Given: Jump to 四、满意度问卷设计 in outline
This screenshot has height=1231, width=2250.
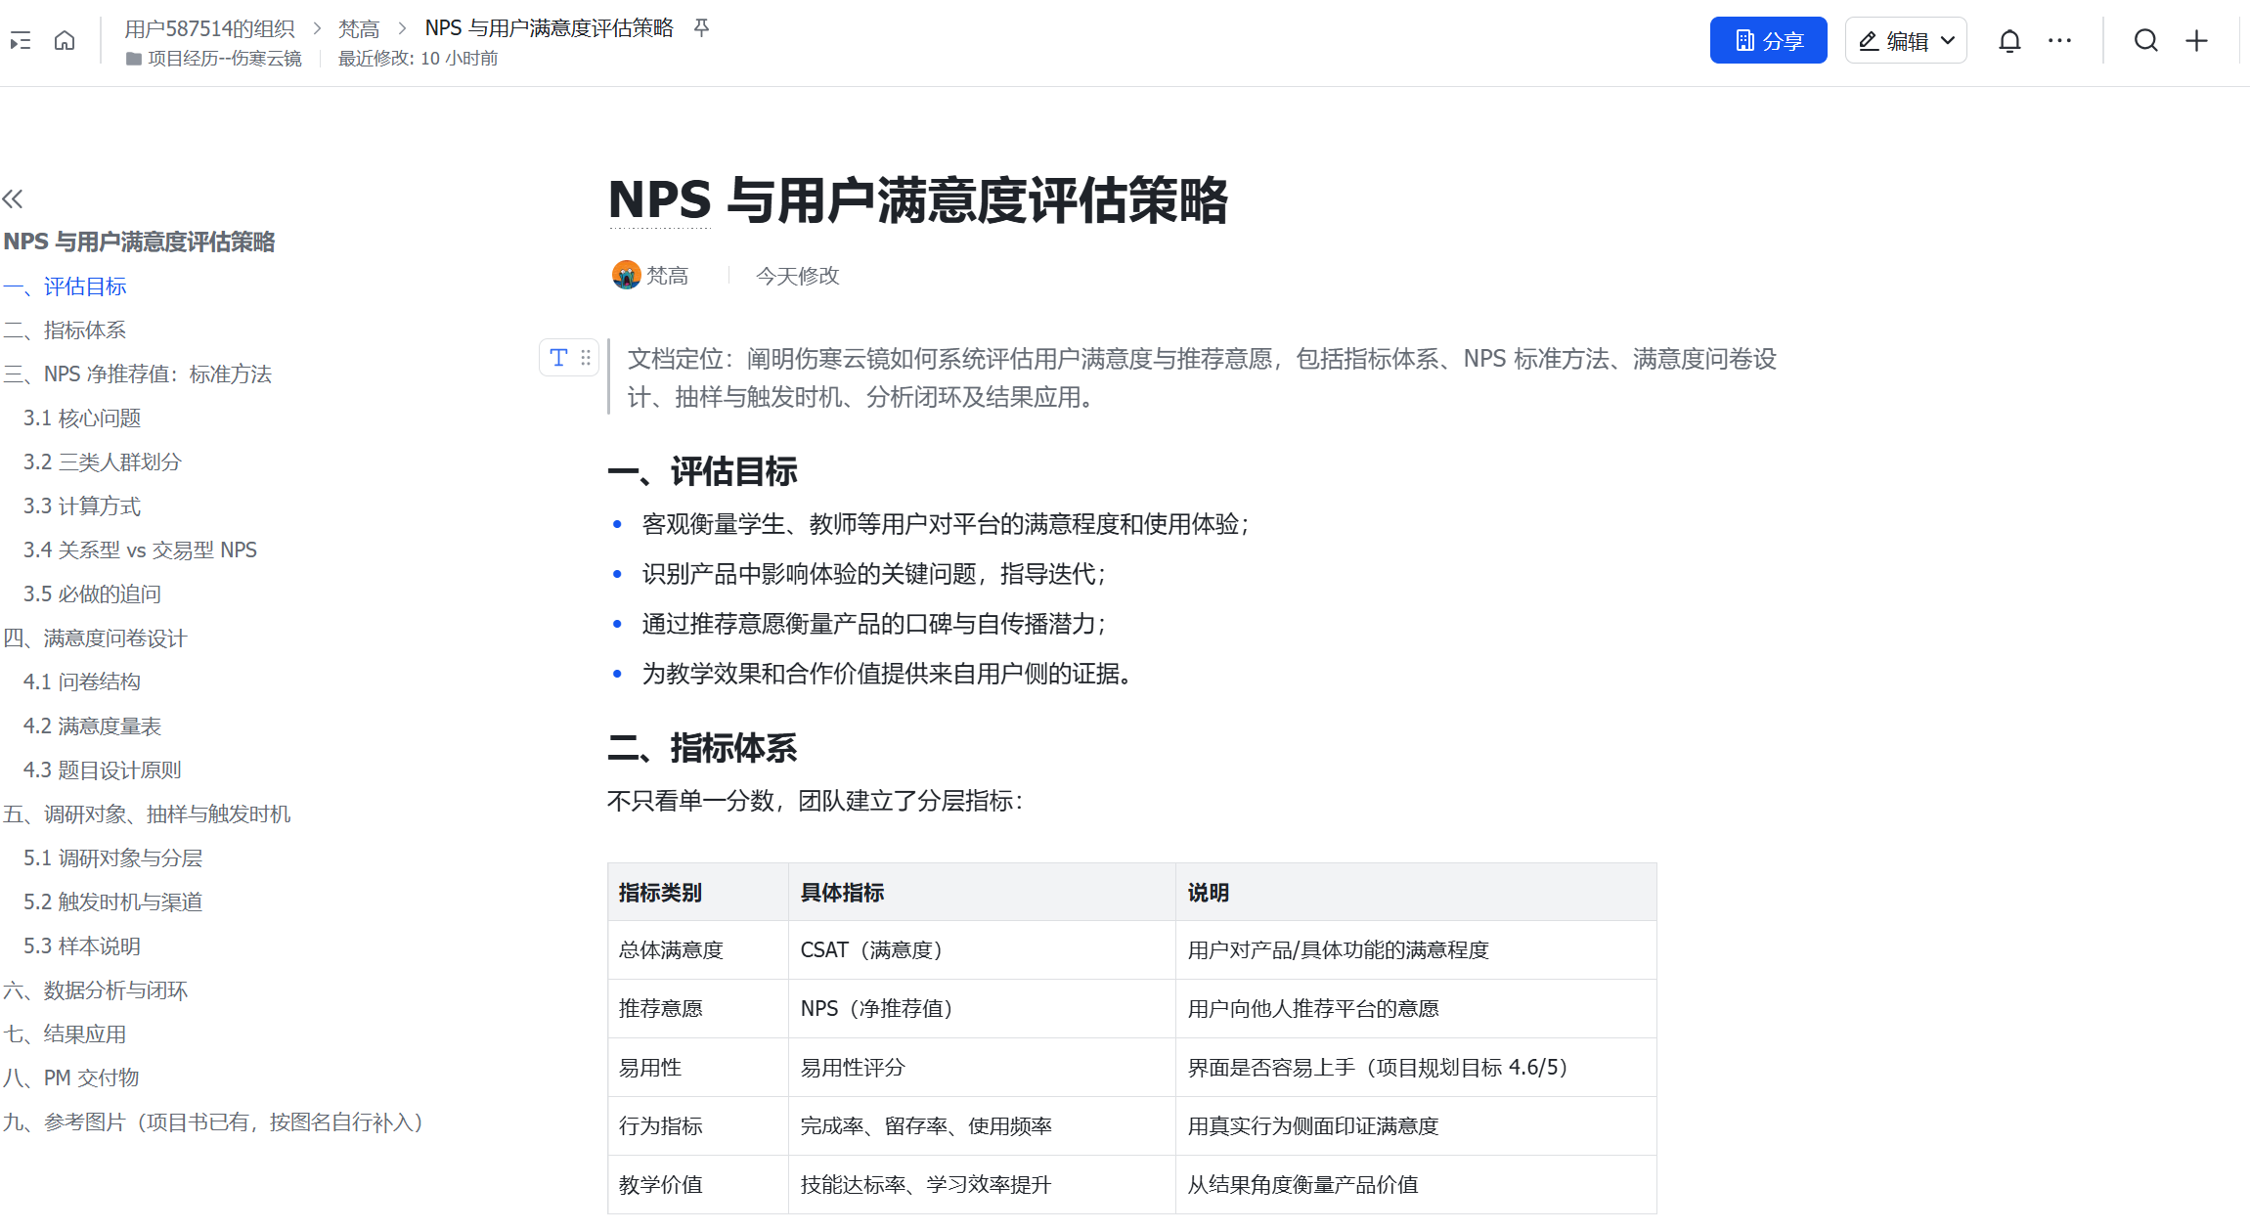Looking at the screenshot, I should pos(95,638).
